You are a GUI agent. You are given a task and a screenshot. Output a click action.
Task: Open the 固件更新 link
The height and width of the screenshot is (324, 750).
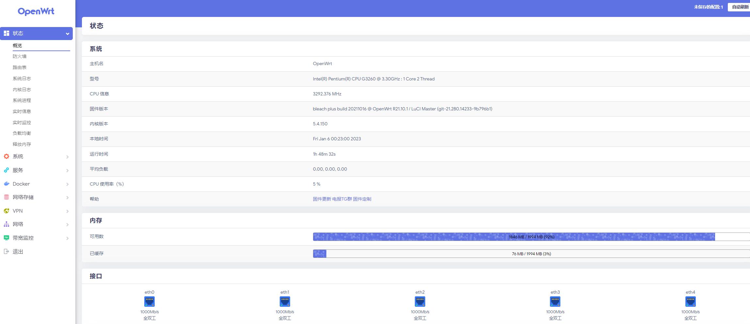(322, 199)
